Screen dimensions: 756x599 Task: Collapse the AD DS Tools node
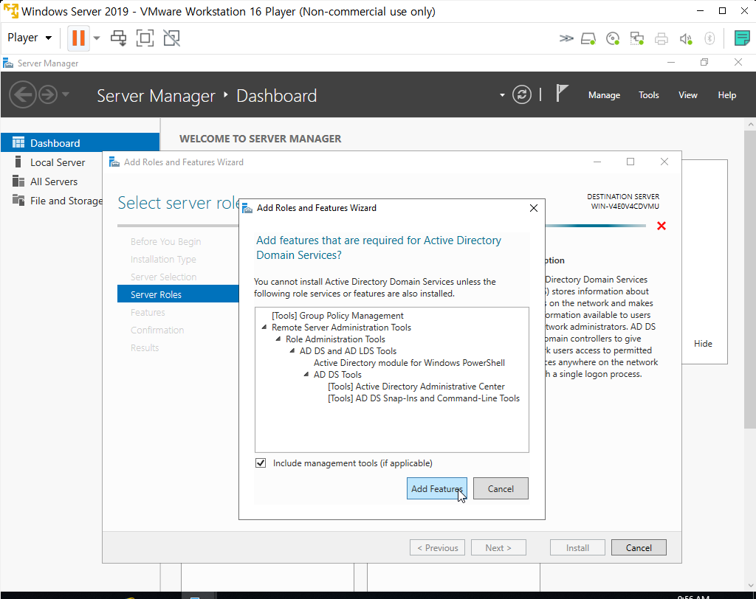[x=306, y=375]
